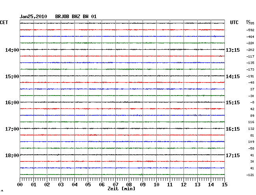The height and width of the screenshot is (195, 256).
Task: Click the 12 minute axis label
Action: pos(184,185)
